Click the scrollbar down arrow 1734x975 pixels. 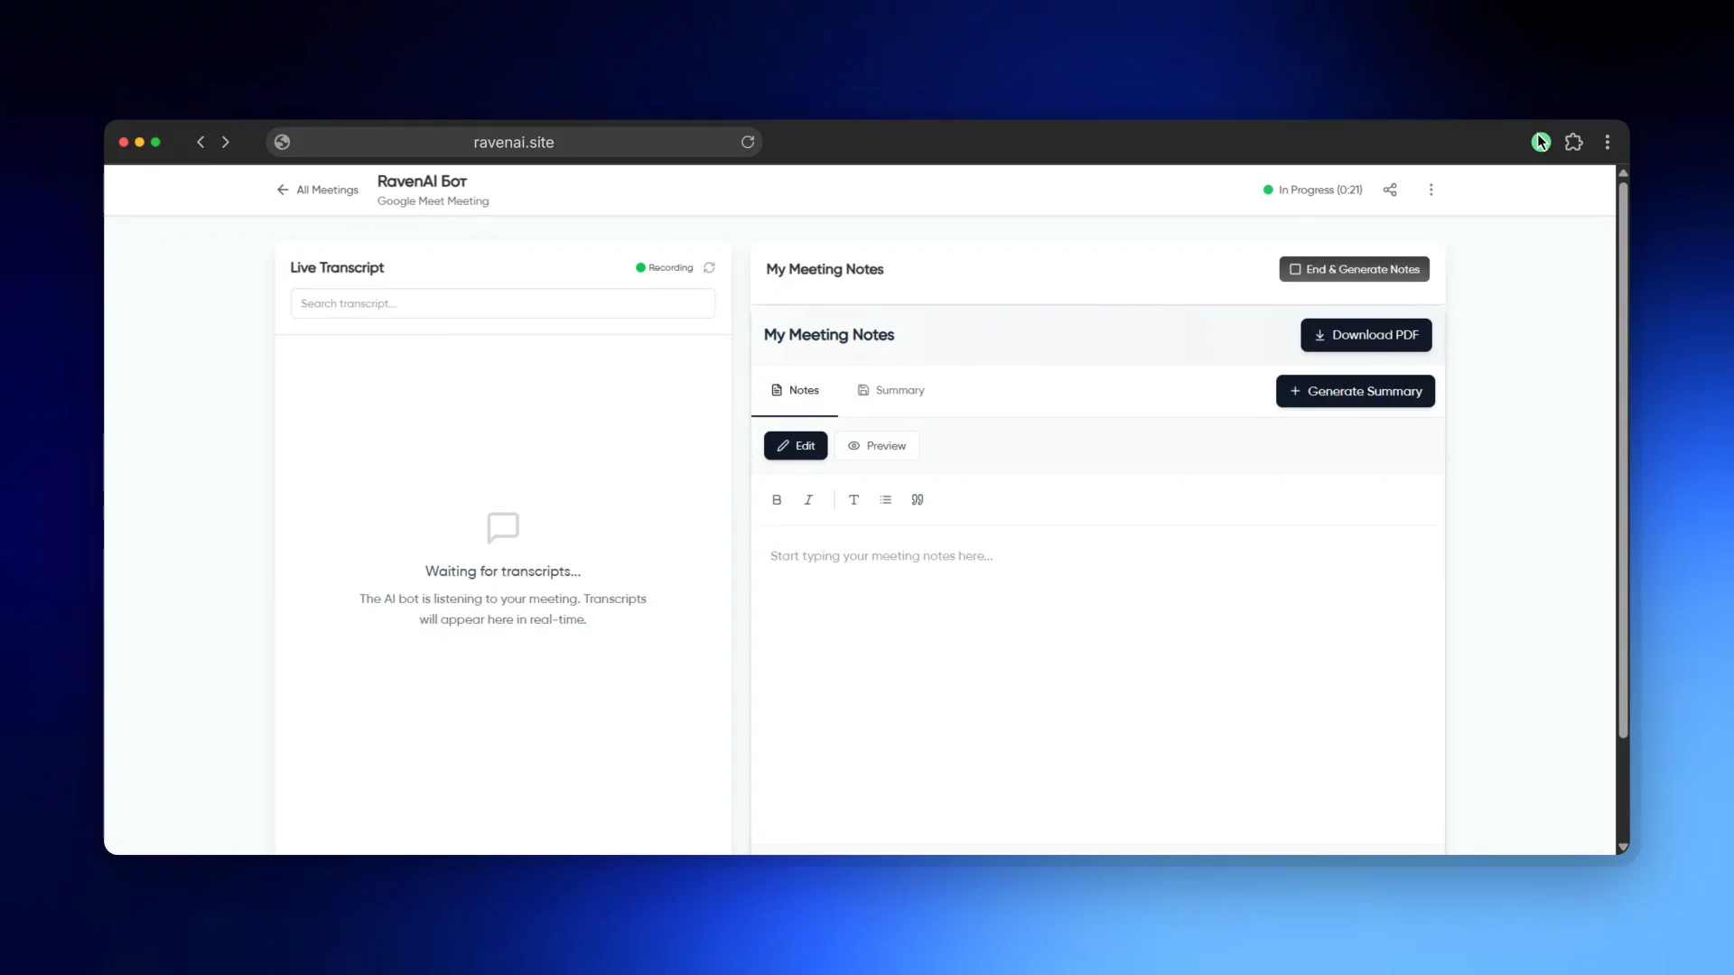[1623, 847]
